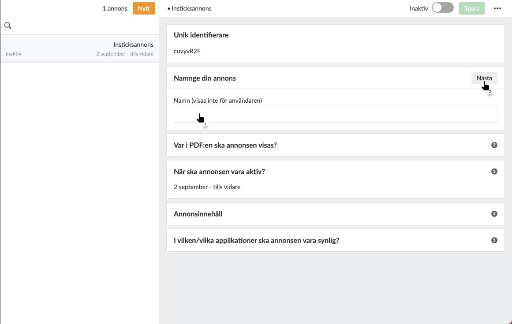This screenshot has height=324, width=512.
Task: Expand "Var i PDF:en ska annonsen visas?" section
Action: point(225,145)
